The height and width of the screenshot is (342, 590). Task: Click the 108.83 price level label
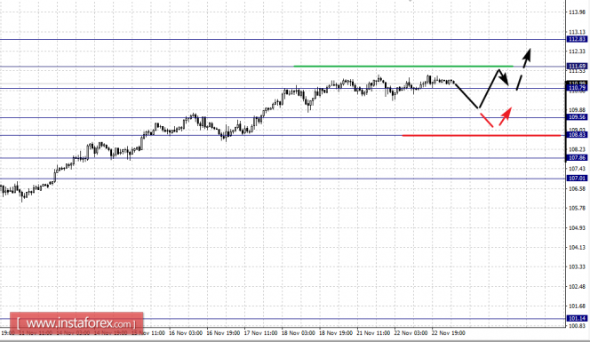click(x=577, y=135)
